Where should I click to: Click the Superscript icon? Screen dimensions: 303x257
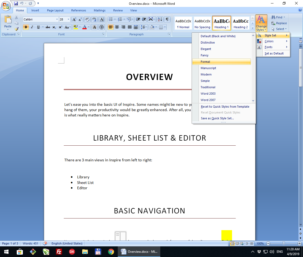click(x=60, y=27)
